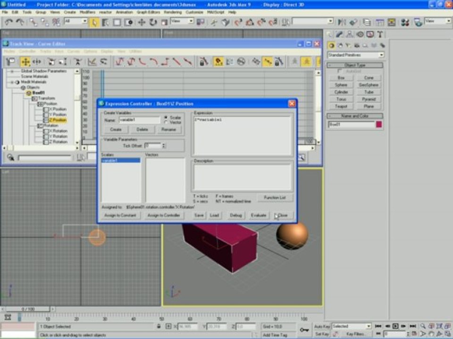Collapse the Rotation track node
The width and height of the screenshot is (453, 339).
(x=40, y=126)
